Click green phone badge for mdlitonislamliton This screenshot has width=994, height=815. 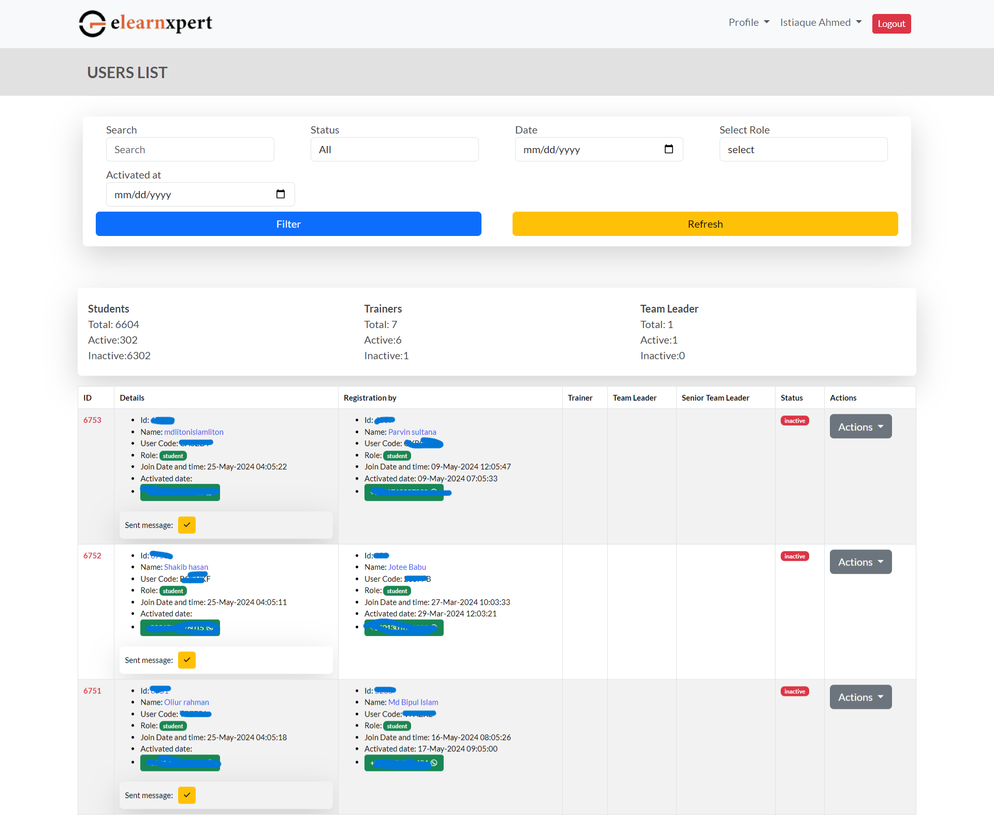pos(180,493)
